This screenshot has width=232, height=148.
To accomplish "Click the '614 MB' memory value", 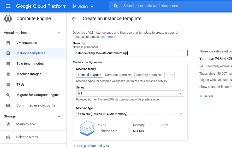I will [x=138, y=131].
